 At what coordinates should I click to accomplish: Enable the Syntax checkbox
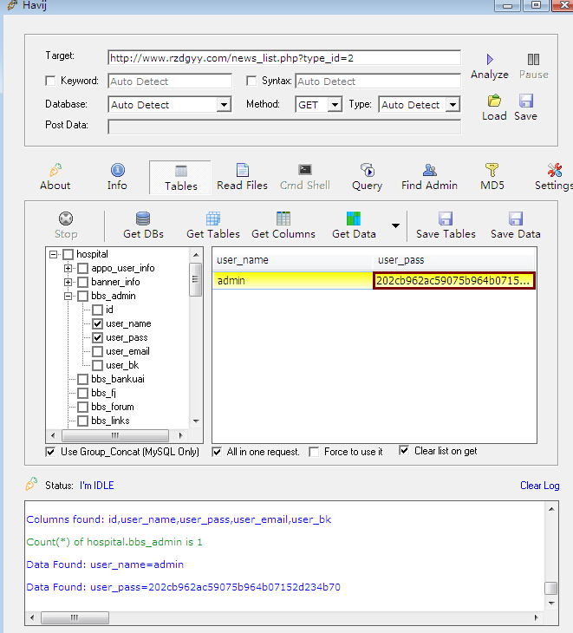click(251, 81)
